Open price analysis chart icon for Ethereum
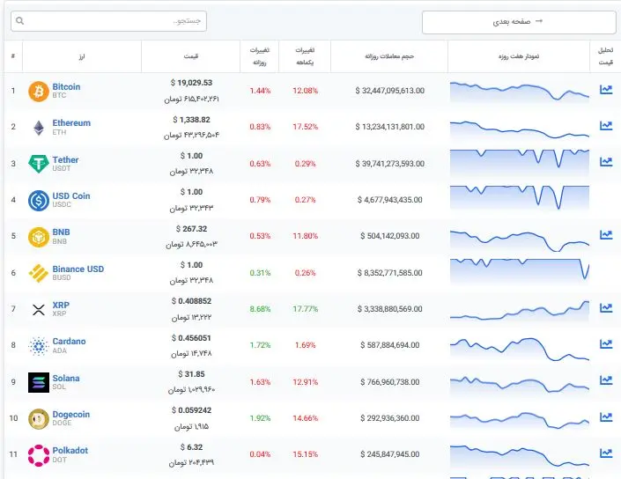 pos(606,126)
